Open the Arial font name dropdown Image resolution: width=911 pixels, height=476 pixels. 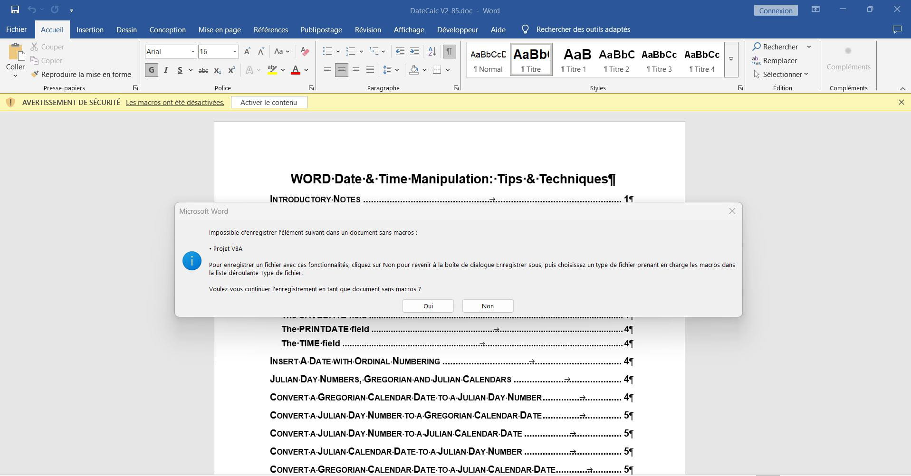192,51
